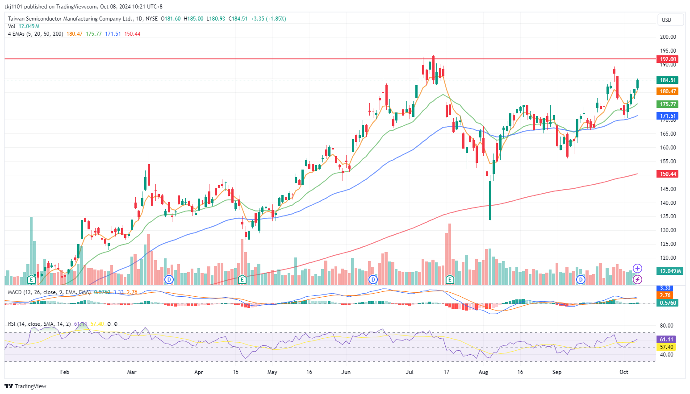Click the Sep date on the time axis

(x=556, y=372)
